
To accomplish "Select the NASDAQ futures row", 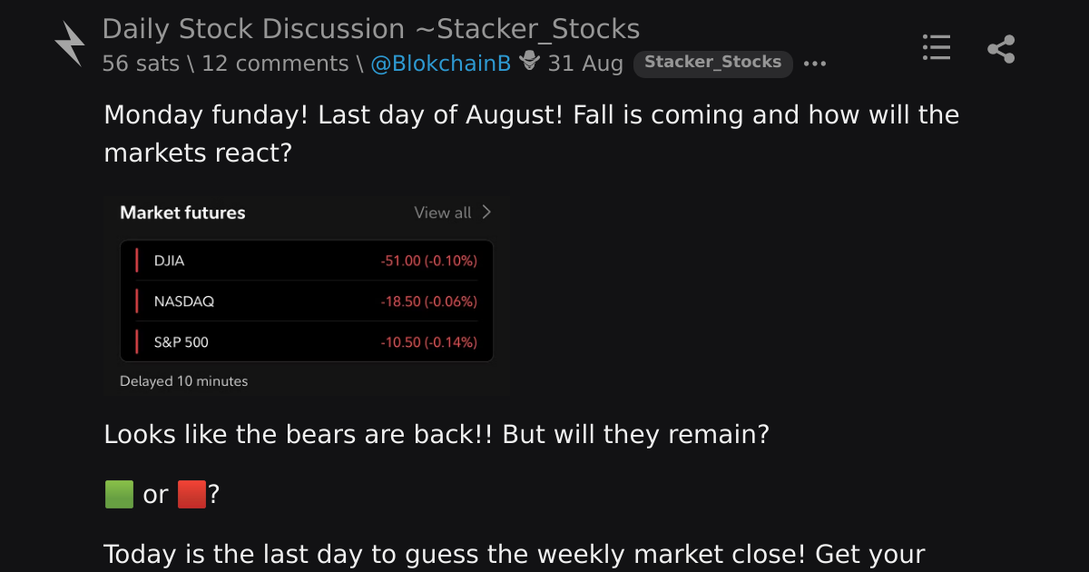I will pyautogui.click(x=307, y=301).
